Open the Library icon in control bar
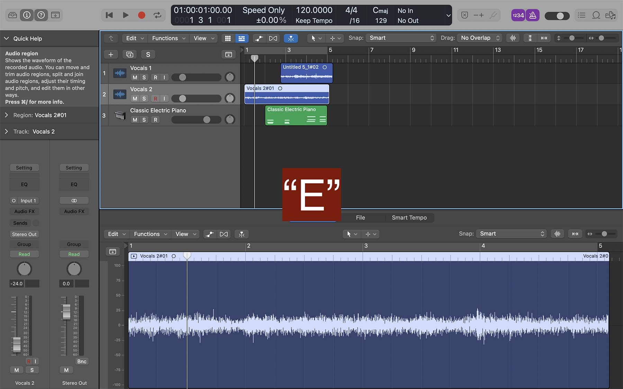The height and width of the screenshot is (389, 623). coord(12,15)
